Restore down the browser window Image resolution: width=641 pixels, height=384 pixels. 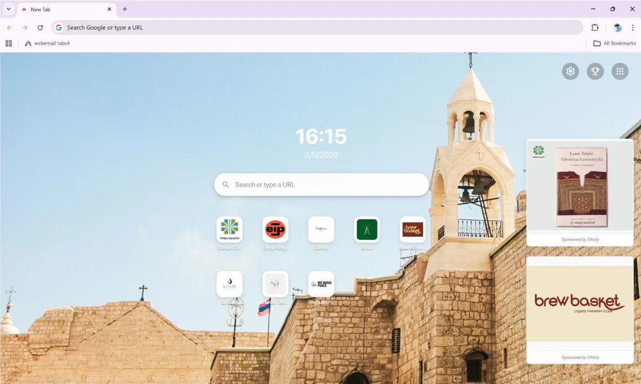[x=613, y=9]
